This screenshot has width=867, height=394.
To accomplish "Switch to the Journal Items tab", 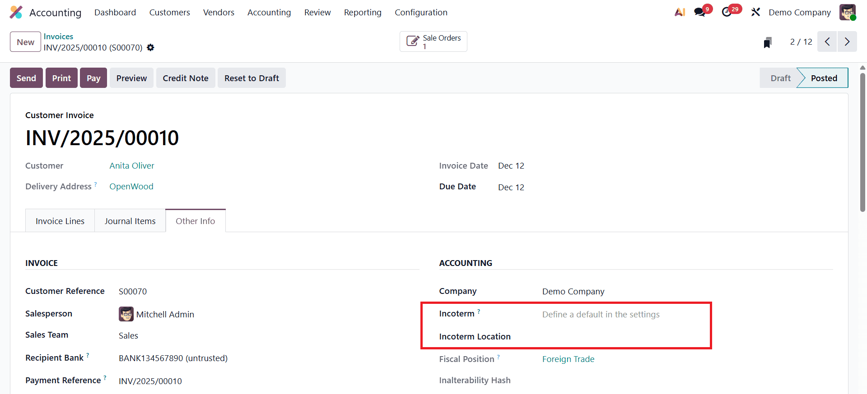I will click(130, 221).
